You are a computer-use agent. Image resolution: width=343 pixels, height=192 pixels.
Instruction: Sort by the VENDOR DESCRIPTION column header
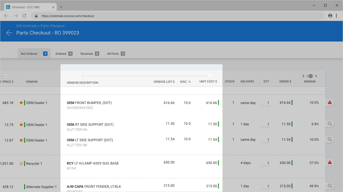(x=82, y=83)
